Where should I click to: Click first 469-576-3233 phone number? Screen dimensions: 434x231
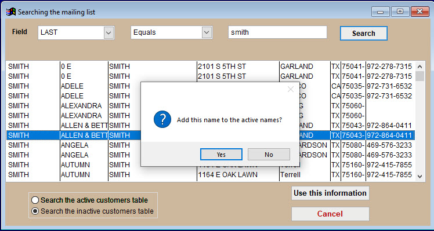(x=389, y=145)
